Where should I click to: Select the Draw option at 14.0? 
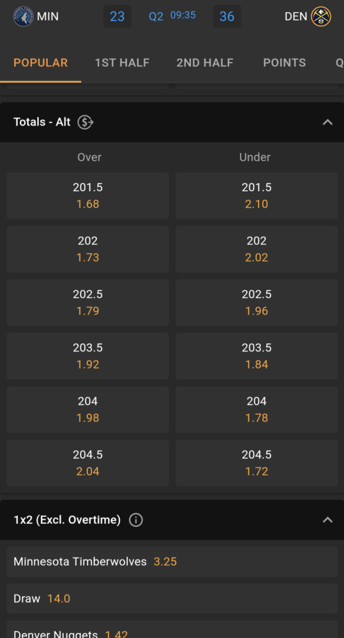coord(172,599)
